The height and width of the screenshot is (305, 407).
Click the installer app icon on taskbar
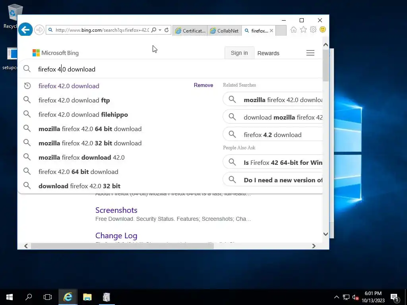(x=107, y=297)
